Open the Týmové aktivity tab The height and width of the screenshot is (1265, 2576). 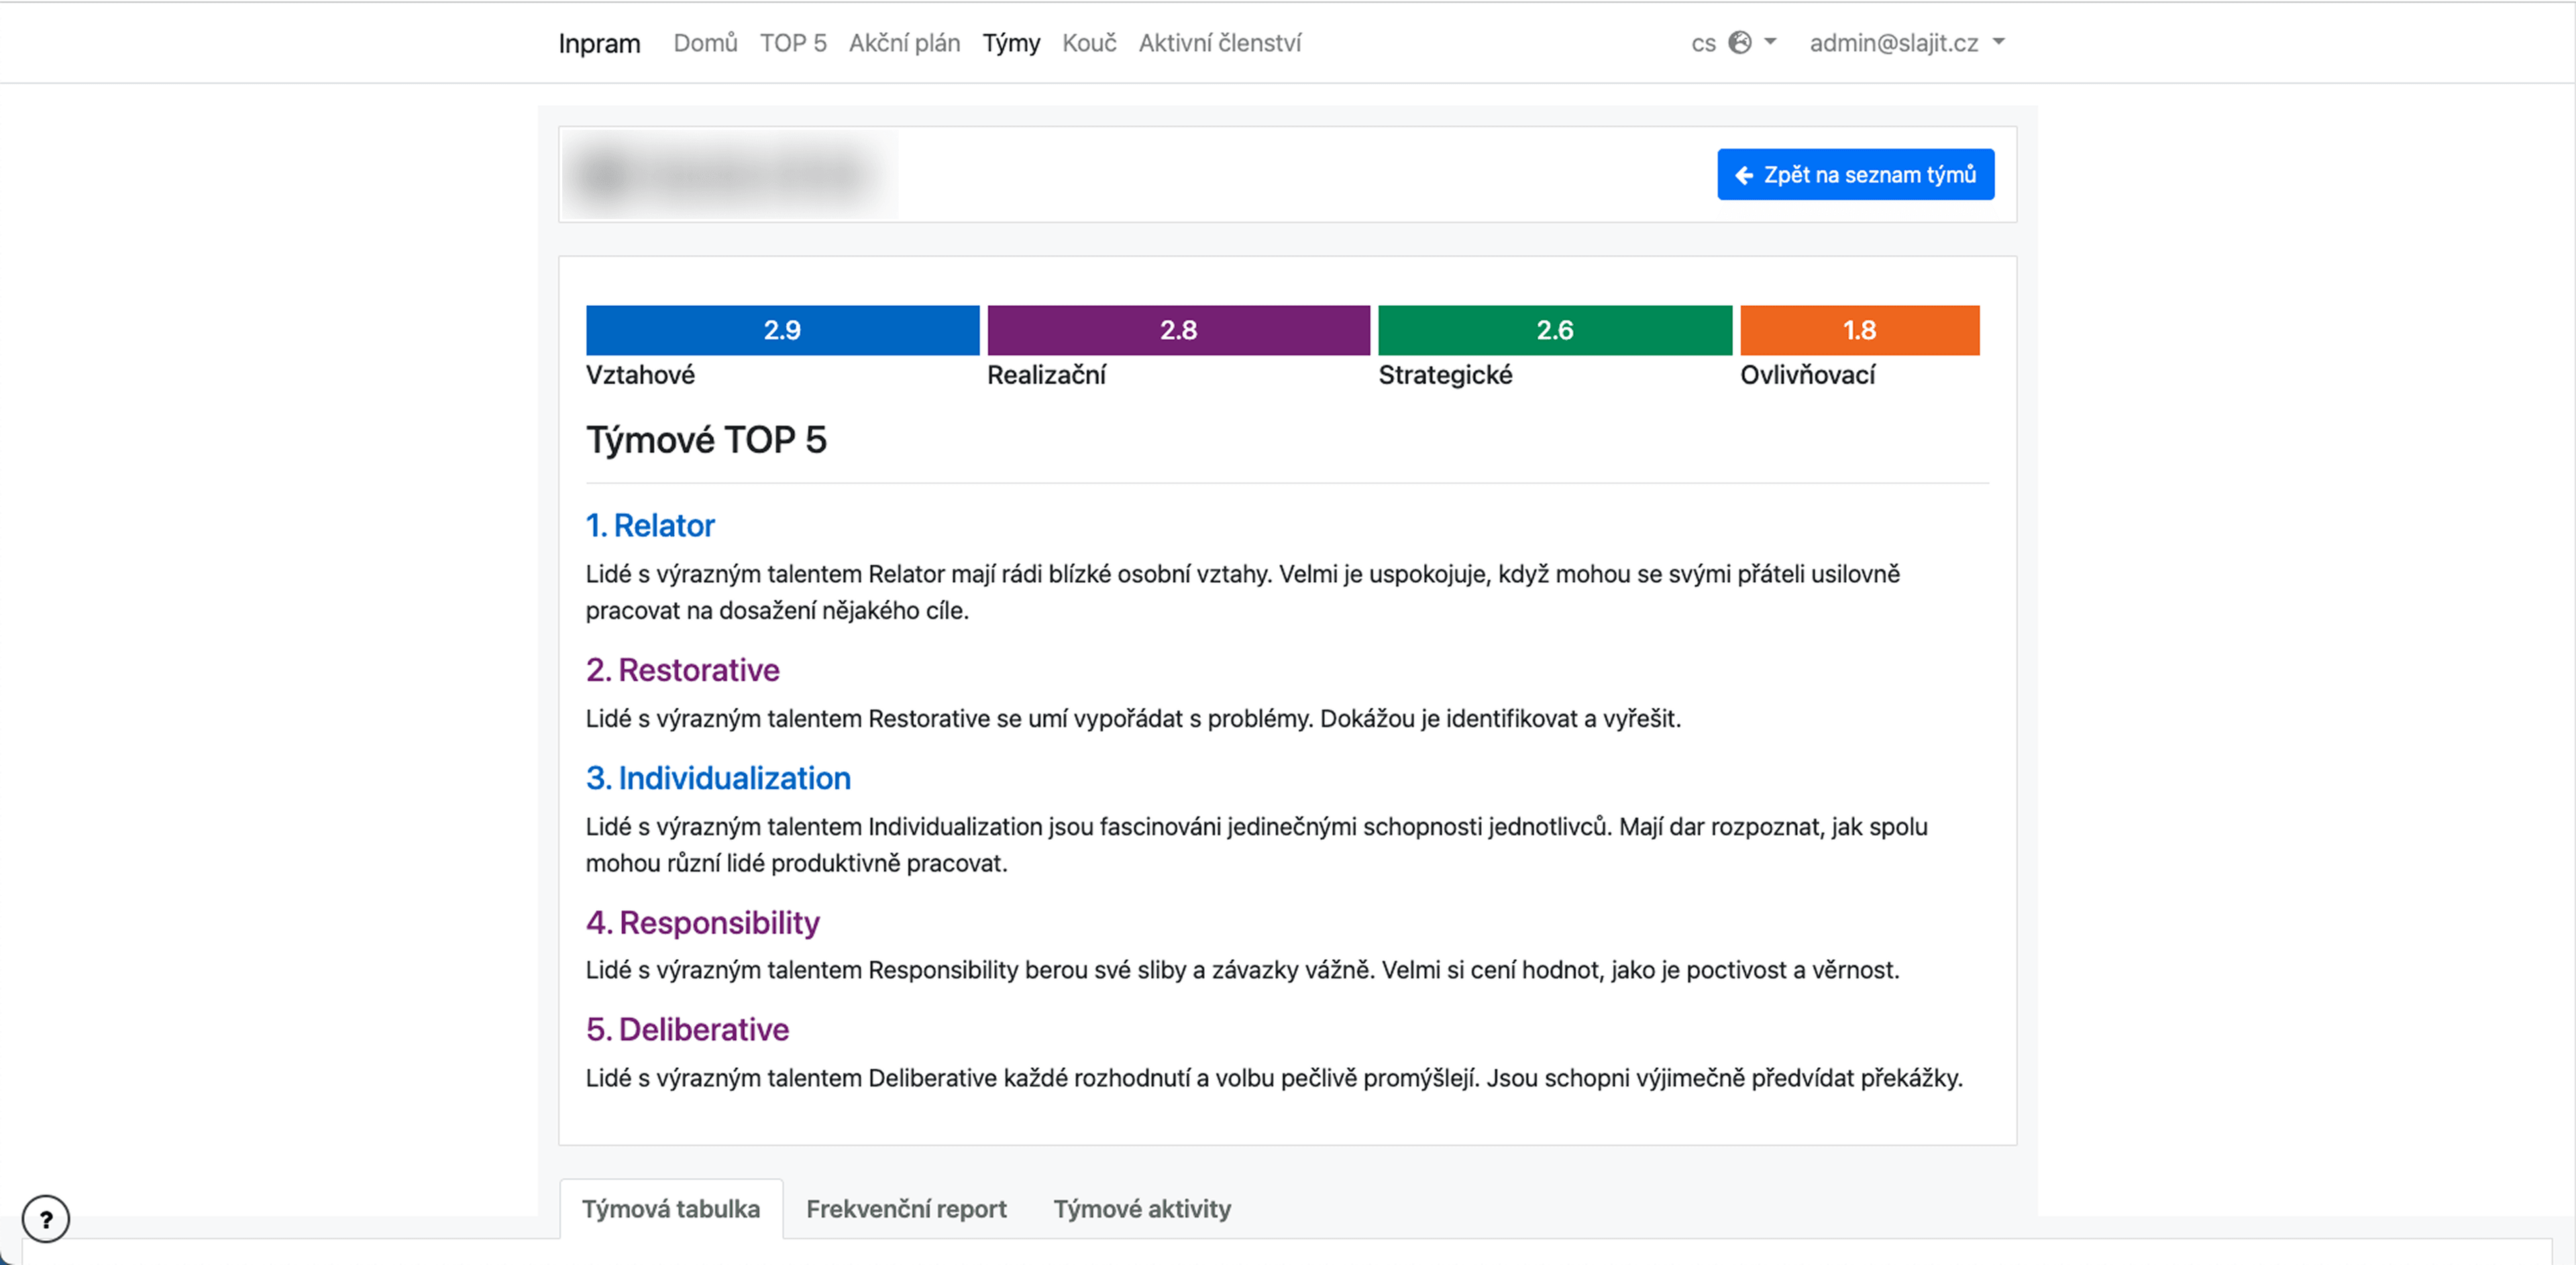(x=1142, y=1209)
